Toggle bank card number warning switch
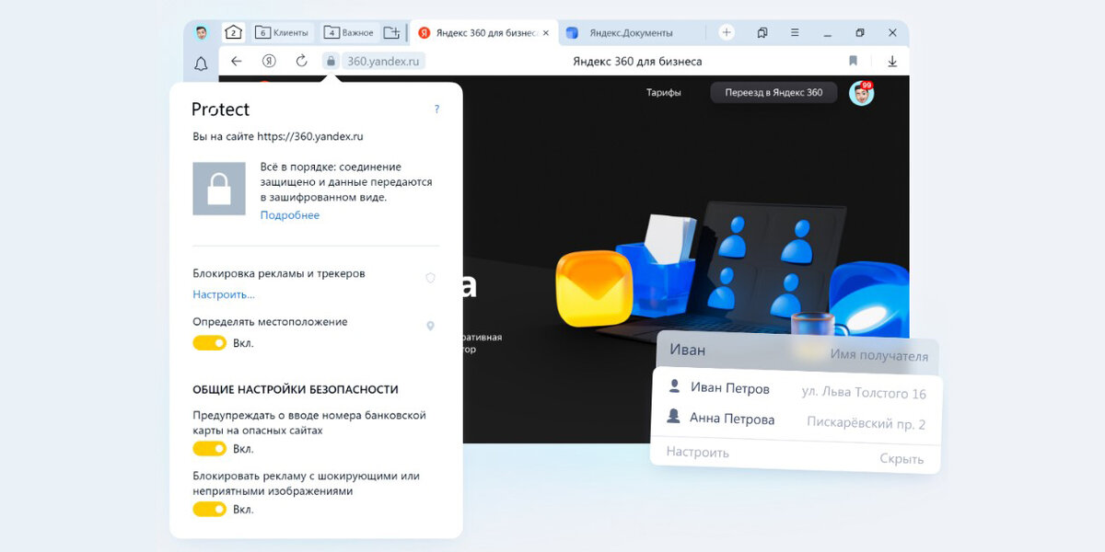Viewport: 1105px width, 552px height. pos(209,449)
